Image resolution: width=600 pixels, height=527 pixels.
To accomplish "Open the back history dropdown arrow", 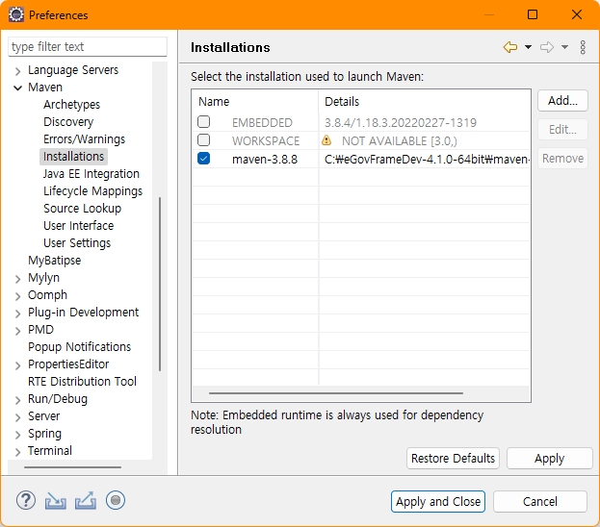I will tap(528, 47).
